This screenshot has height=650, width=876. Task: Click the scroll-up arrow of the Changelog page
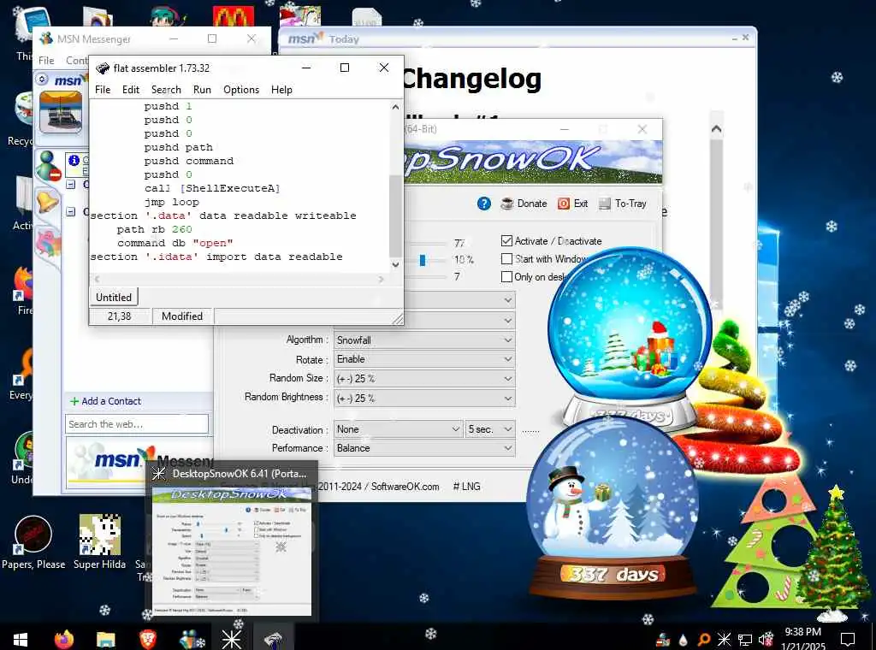coord(716,129)
